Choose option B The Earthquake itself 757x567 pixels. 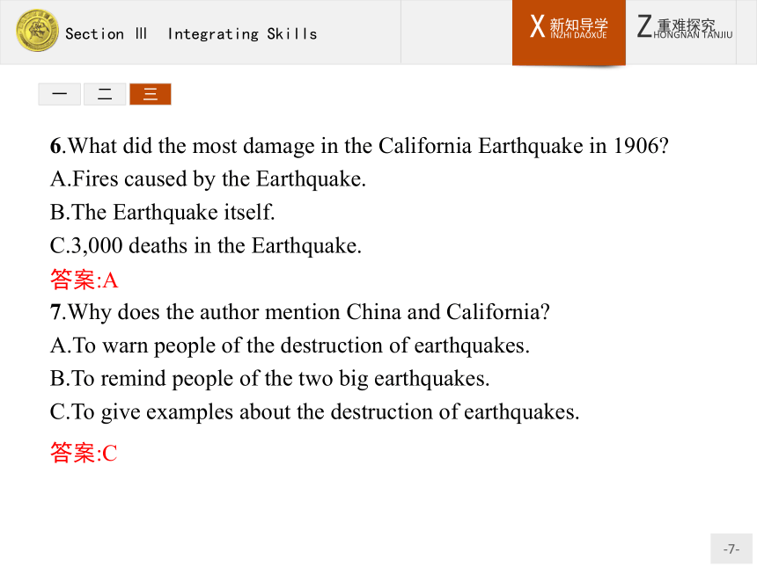pos(163,213)
